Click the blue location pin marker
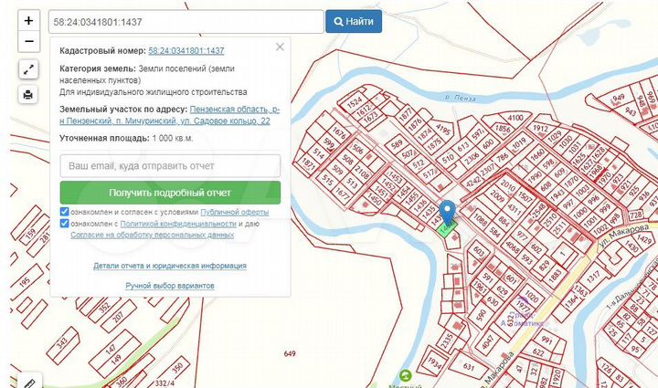 (448, 214)
